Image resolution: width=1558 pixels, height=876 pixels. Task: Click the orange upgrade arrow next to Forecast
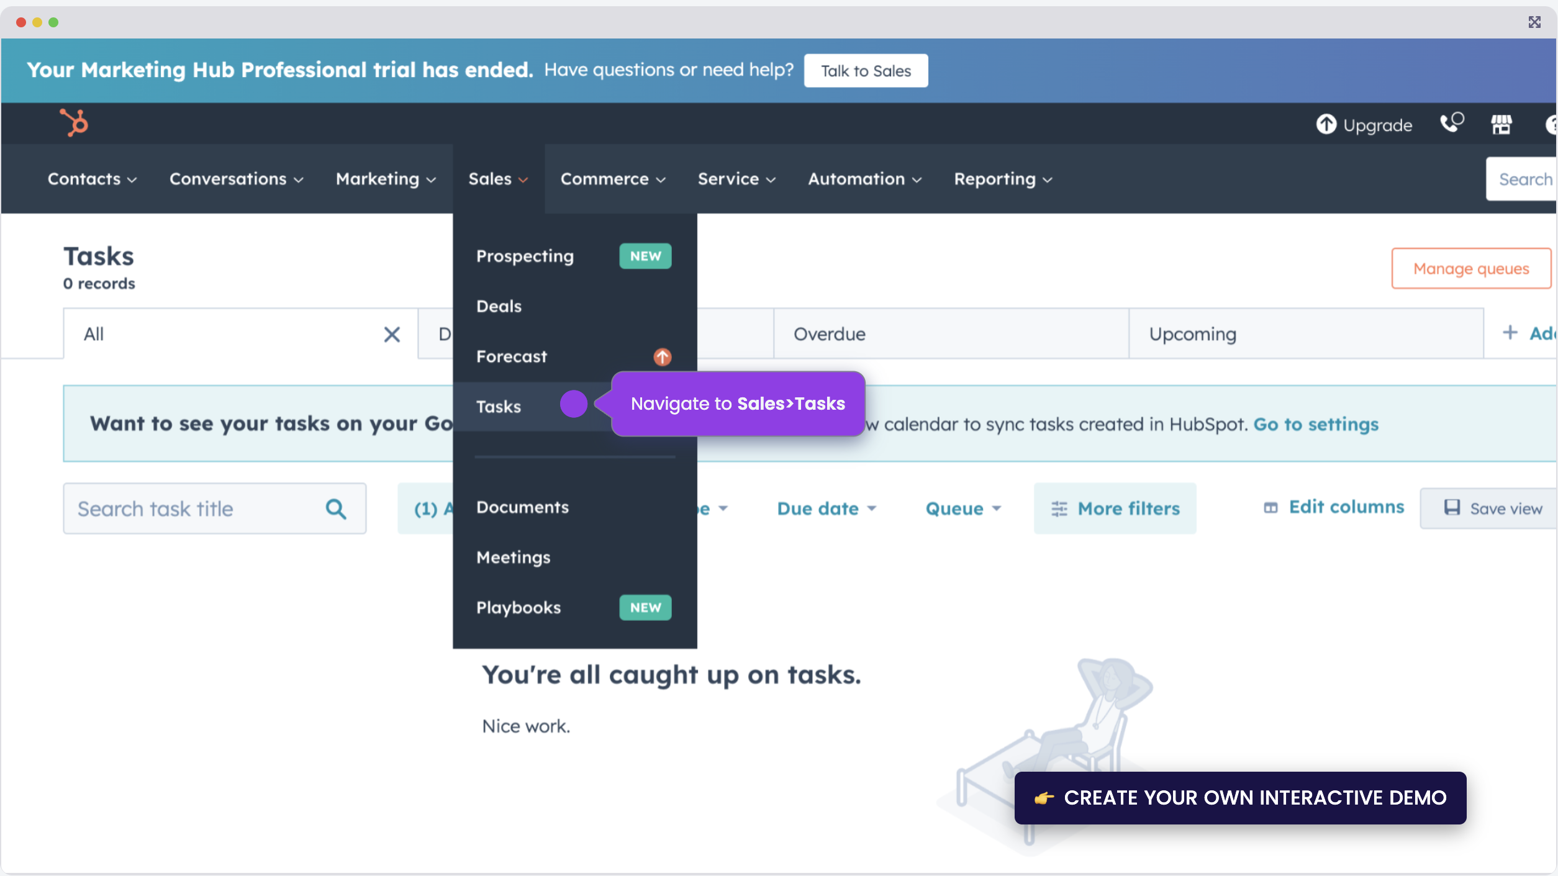pos(662,356)
